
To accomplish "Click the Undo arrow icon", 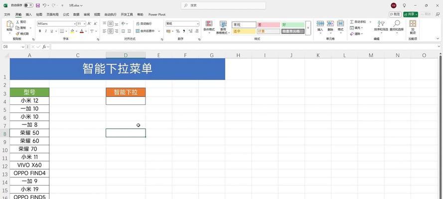I will [44, 5].
